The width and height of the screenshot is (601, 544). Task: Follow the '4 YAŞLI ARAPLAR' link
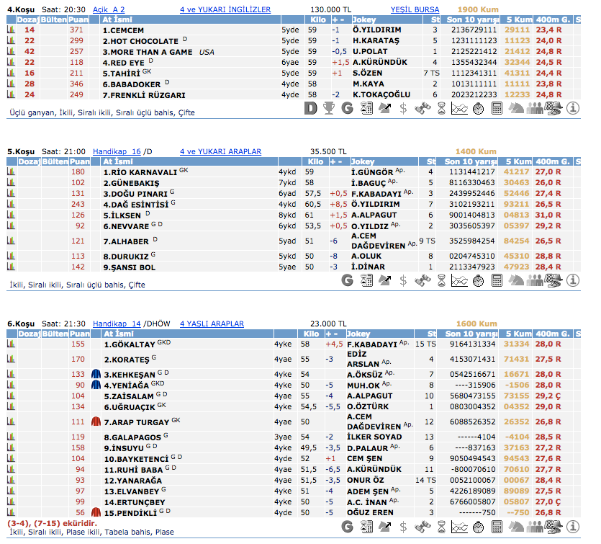click(212, 324)
